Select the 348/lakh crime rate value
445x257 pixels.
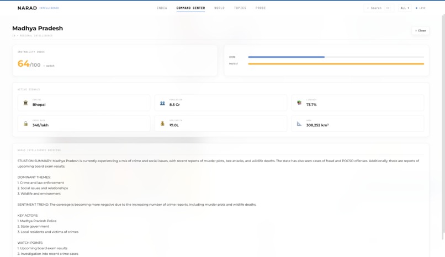(40, 125)
